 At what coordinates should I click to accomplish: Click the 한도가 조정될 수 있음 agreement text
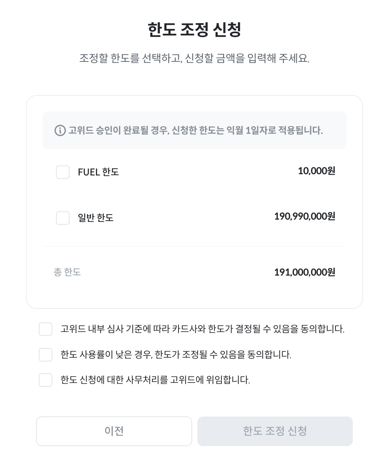[x=176, y=355]
